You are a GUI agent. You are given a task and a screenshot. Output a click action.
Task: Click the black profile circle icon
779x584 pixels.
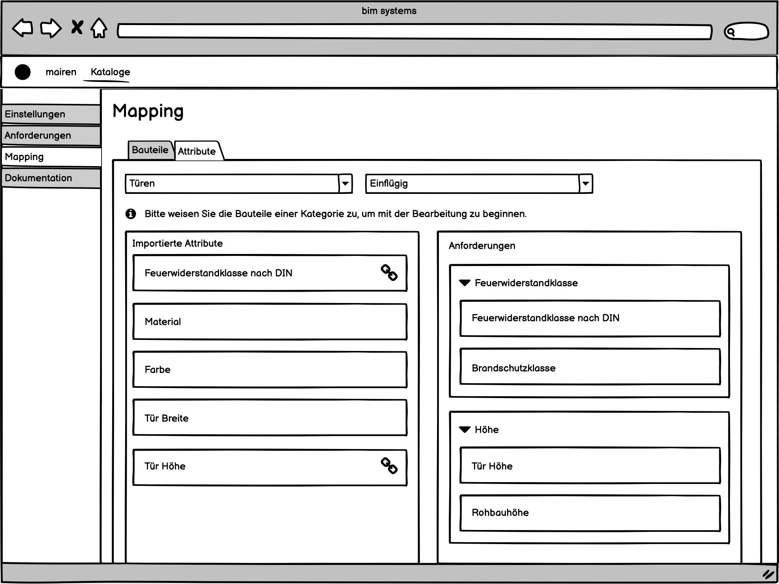pyautogui.click(x=22, y=72)
